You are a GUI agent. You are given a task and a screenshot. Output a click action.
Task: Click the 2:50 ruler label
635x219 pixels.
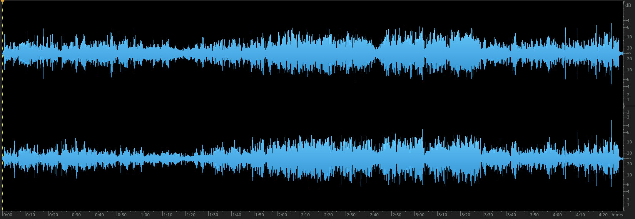(397, 215)
